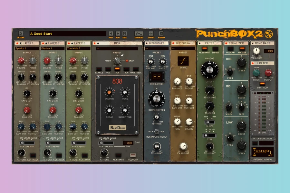Open the Layer 1 sample selector Sparks 1
Viewport: 290px width, 193px height.
27,48
